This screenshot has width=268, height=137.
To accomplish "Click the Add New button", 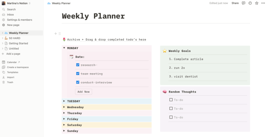I will click(83, 92).
